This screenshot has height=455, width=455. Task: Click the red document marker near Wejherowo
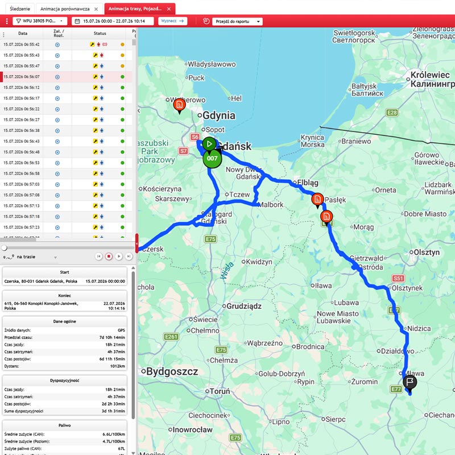179,105
